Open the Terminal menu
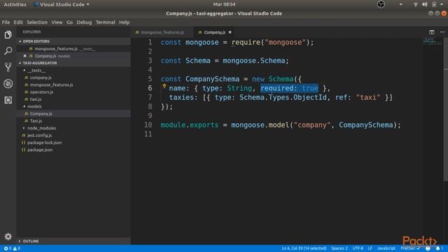The image size is (448, 252). tap(106, 22)
